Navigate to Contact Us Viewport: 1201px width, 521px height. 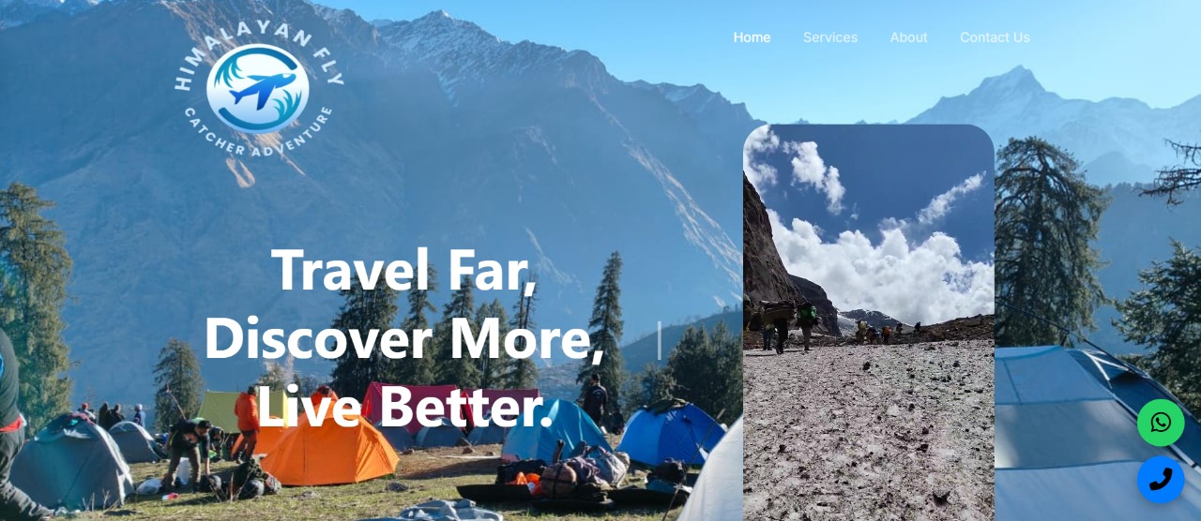click(x=995, y=37)
